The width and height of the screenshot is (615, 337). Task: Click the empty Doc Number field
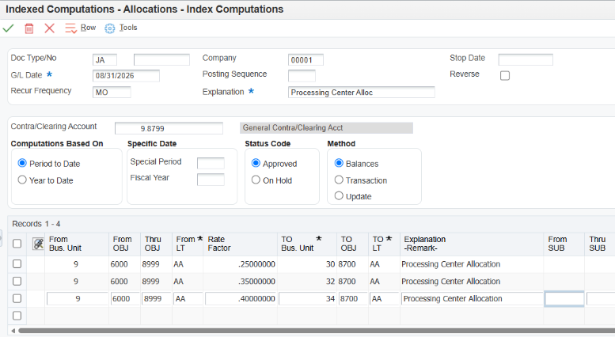(161, 60)
